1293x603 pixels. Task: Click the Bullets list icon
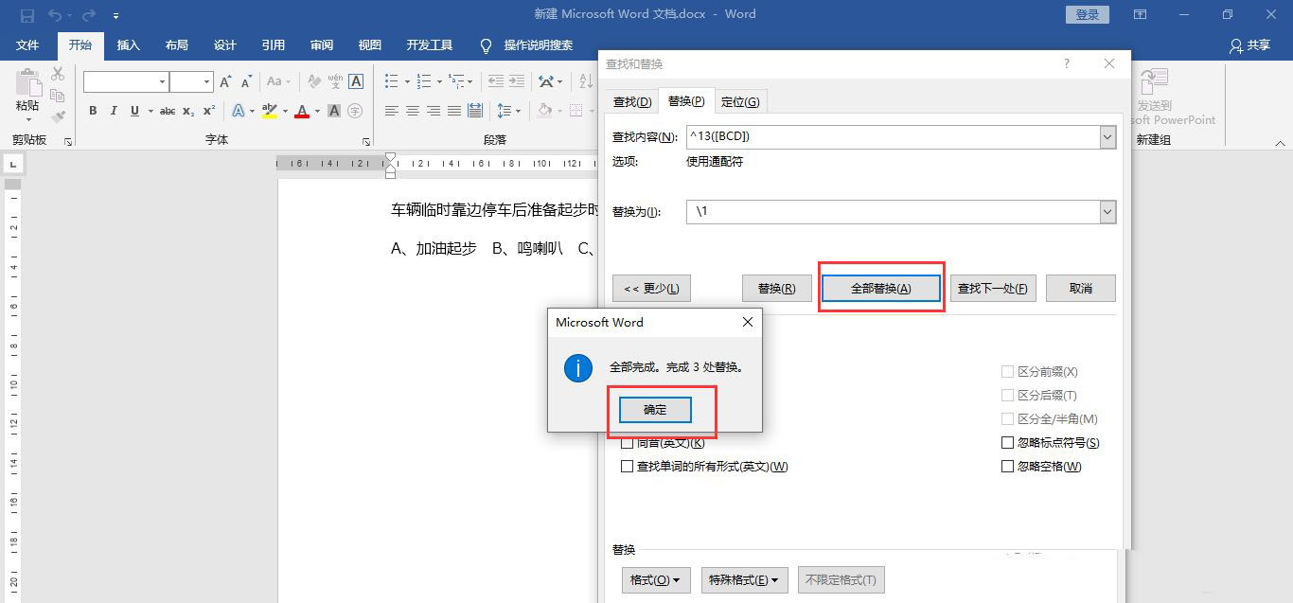point(392,82)
